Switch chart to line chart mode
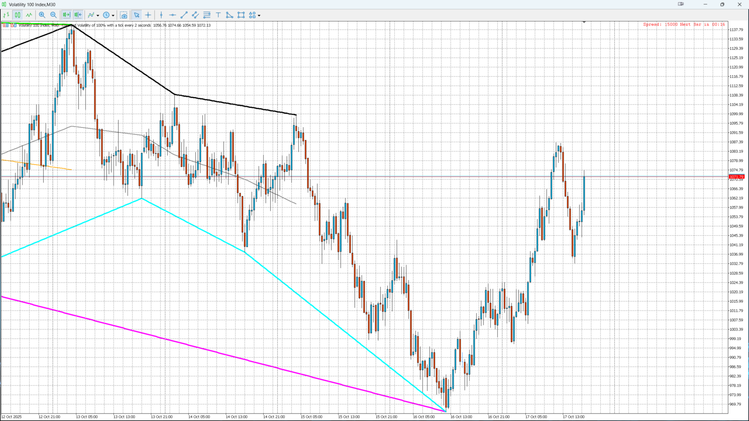Image resolution: width=749 pixels, height=421 pixels. [x=29, y=15]
